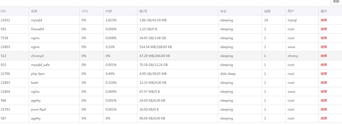
Task: Kill the mysqld_safe process via 结束
Action: tap(324, 65)
